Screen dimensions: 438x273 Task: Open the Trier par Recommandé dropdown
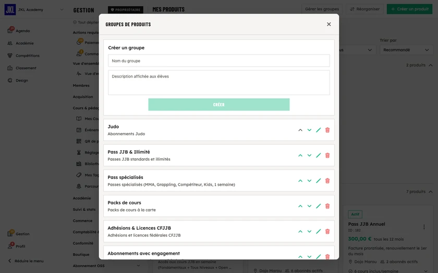(406, 50)
